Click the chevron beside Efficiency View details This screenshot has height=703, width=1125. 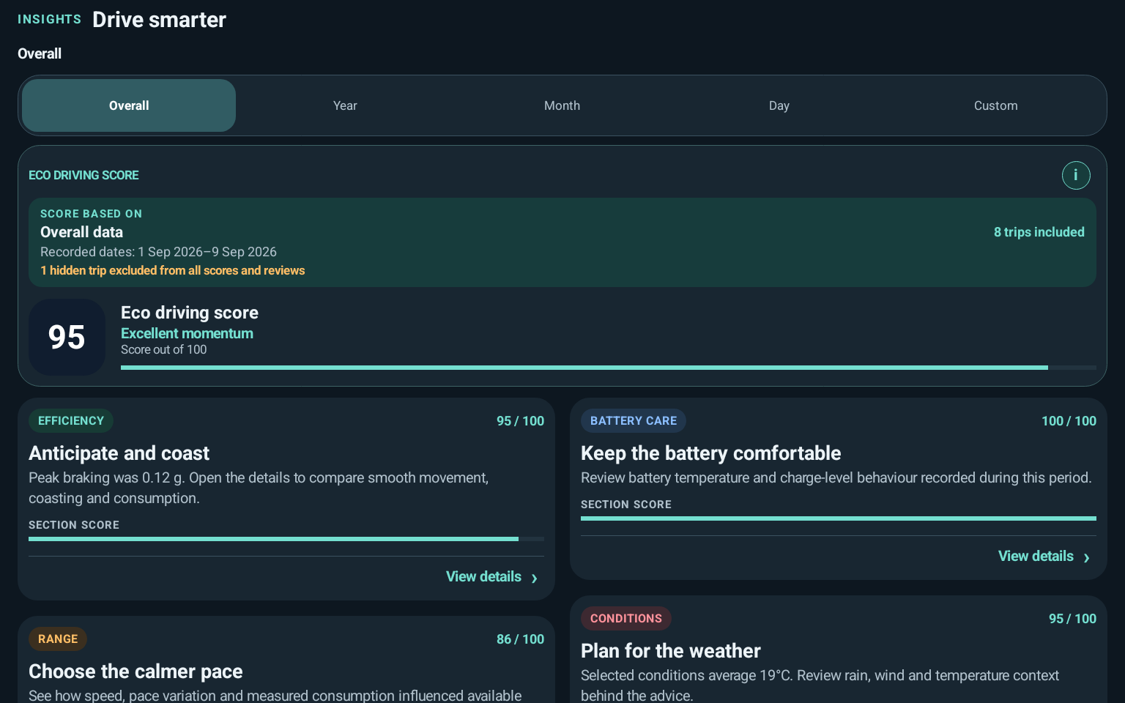click(535, 579)
